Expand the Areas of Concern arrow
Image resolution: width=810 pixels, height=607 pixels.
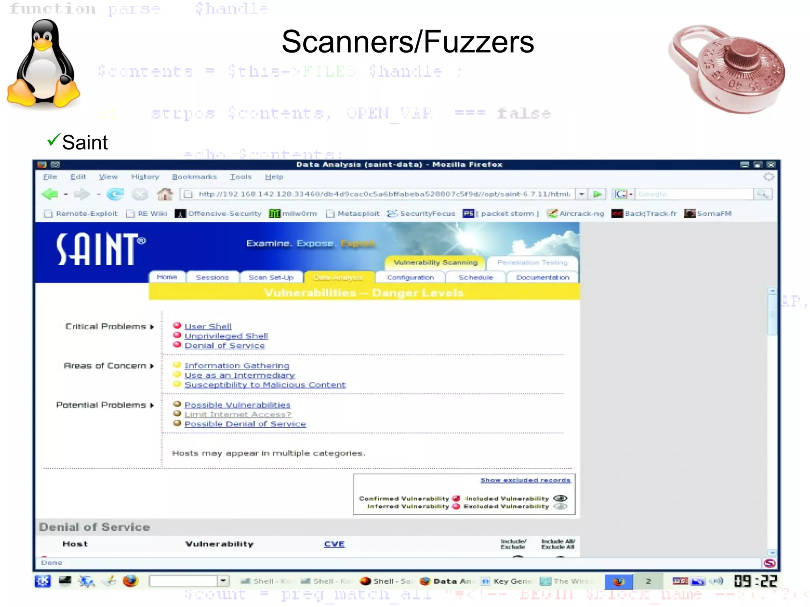[x=152, y=366]
